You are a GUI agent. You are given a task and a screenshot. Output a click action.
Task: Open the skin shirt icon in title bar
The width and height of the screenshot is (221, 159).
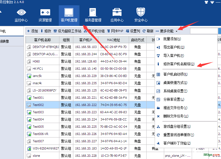click(x=206, y=2)
